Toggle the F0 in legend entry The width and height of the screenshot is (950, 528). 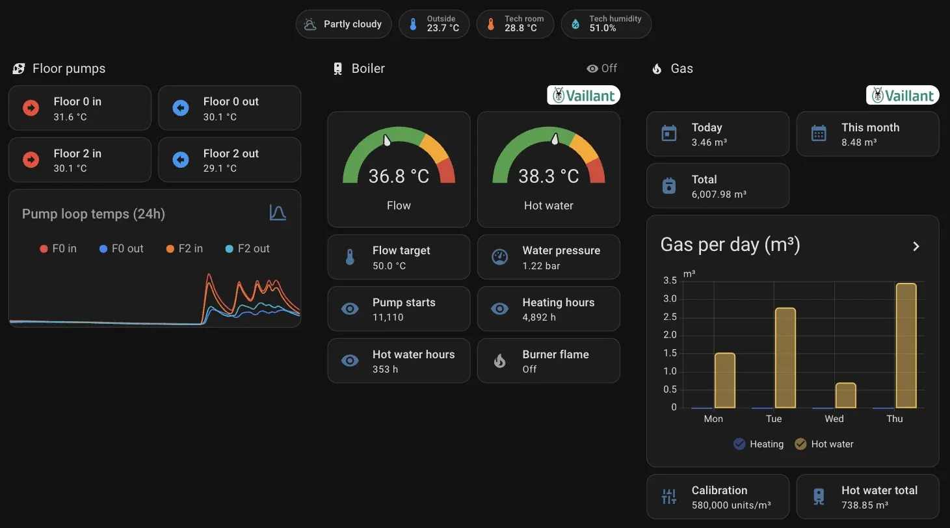(x=58, y=248)
